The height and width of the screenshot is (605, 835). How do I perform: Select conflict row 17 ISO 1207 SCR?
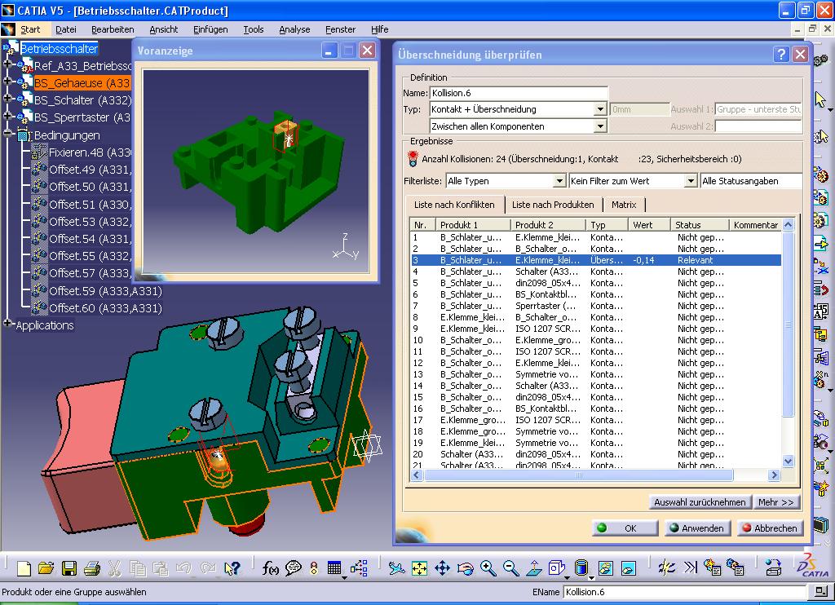(x=595, y=420)
